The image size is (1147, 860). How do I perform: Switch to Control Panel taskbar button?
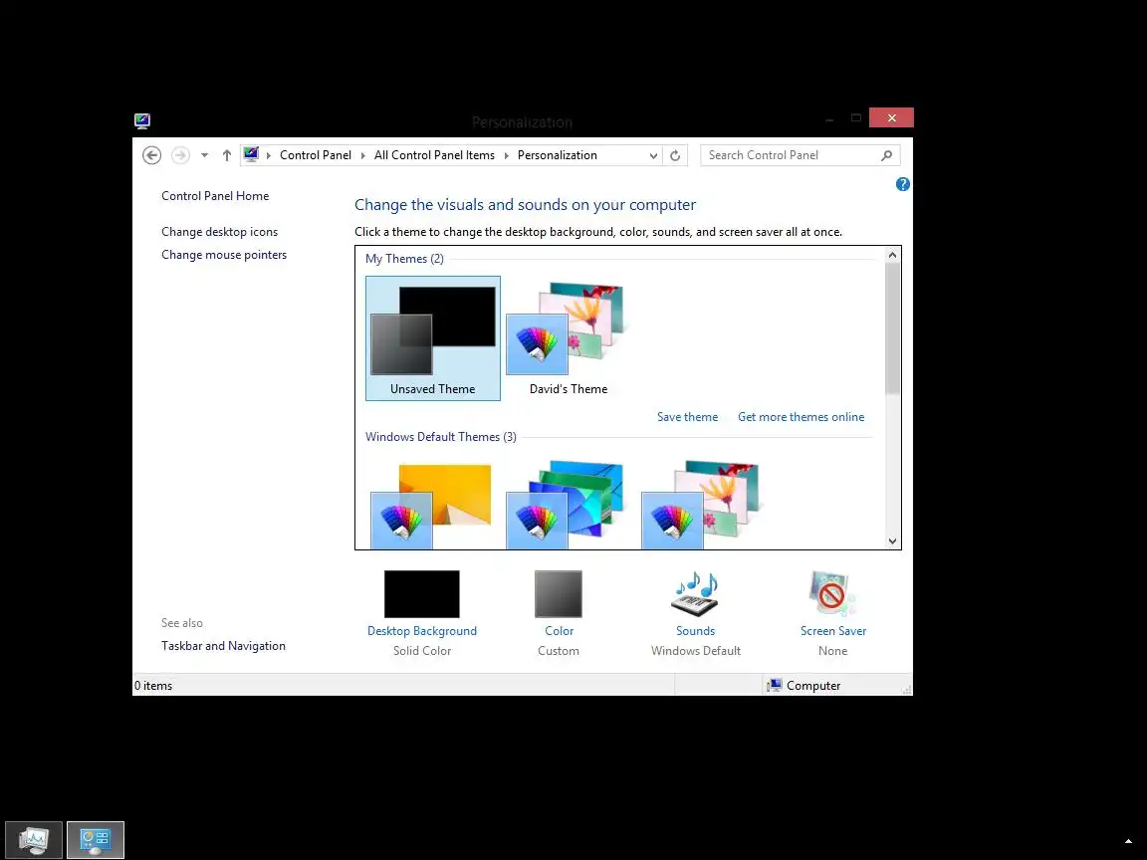[x=96, y=840]
